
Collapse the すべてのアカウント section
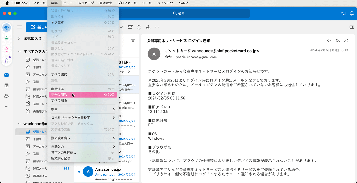click(x=19, y=52)
